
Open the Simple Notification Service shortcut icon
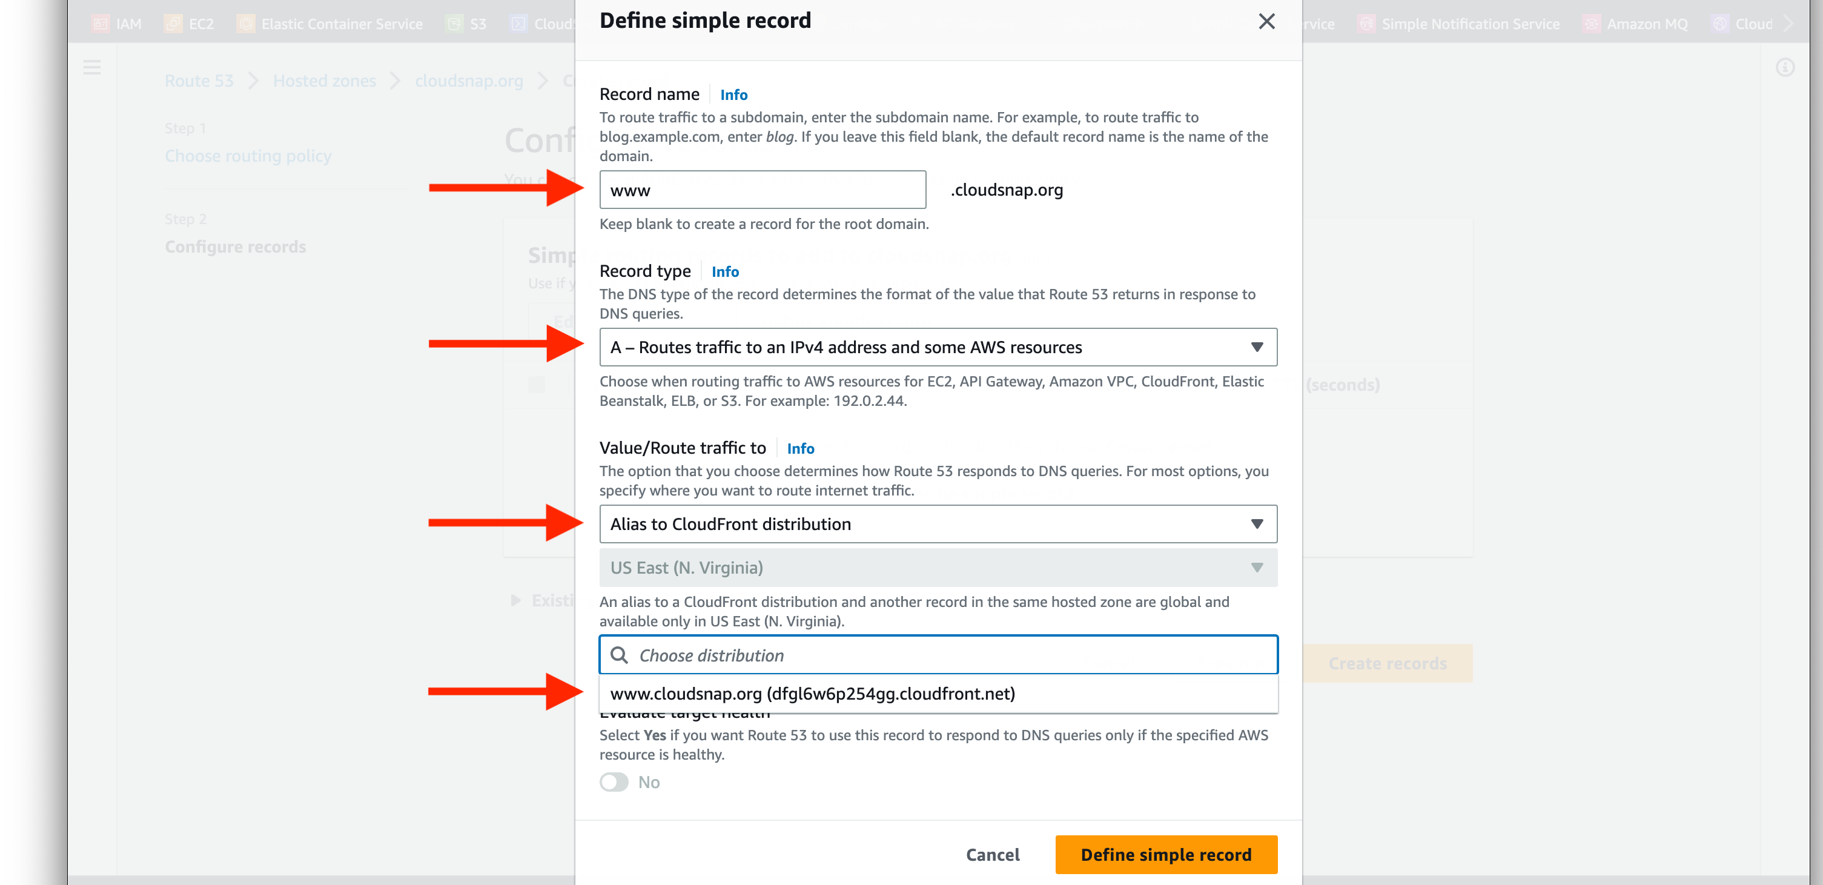pyautogui.click(x=1366, y=24)
